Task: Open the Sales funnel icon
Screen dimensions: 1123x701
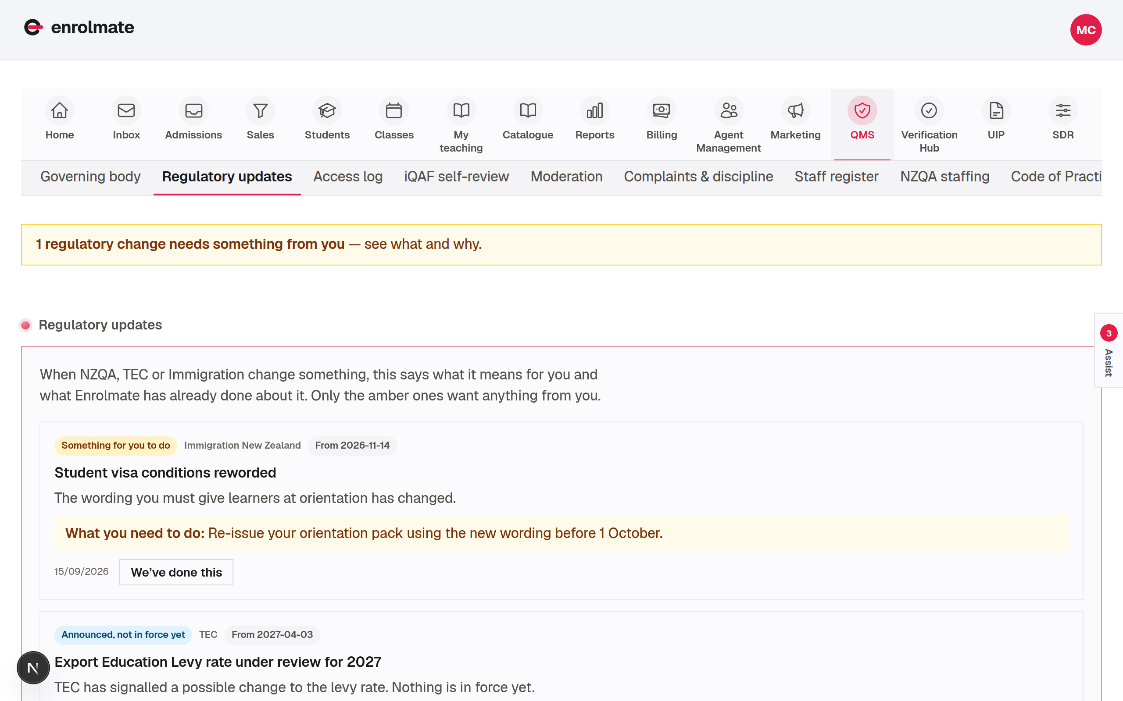Action: 260,110
